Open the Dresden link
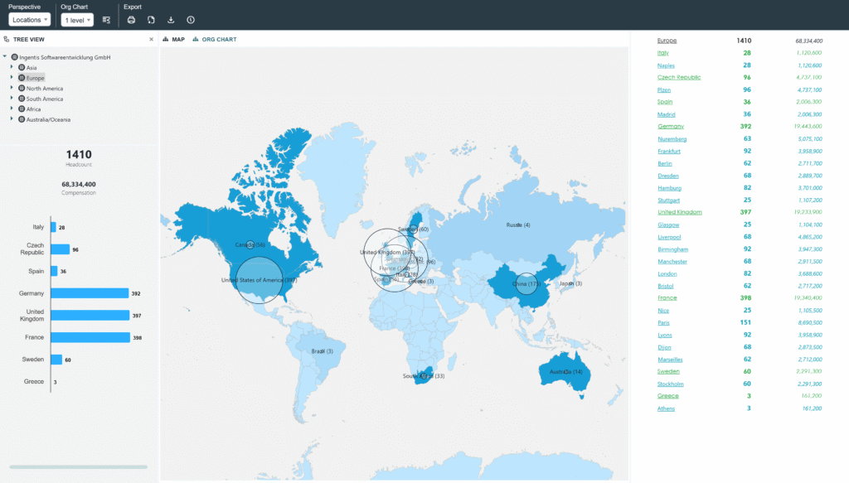This screenshot has height=483, width=849. click(x=668, y=176)
